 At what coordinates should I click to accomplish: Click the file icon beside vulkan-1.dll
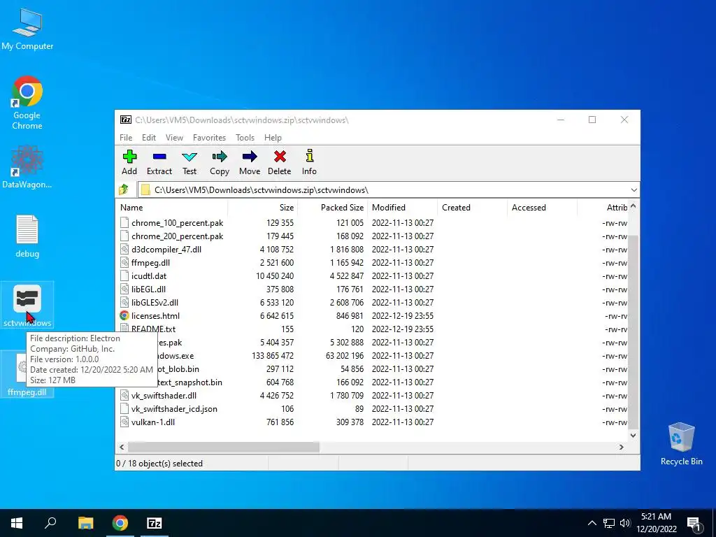(124, 422)
